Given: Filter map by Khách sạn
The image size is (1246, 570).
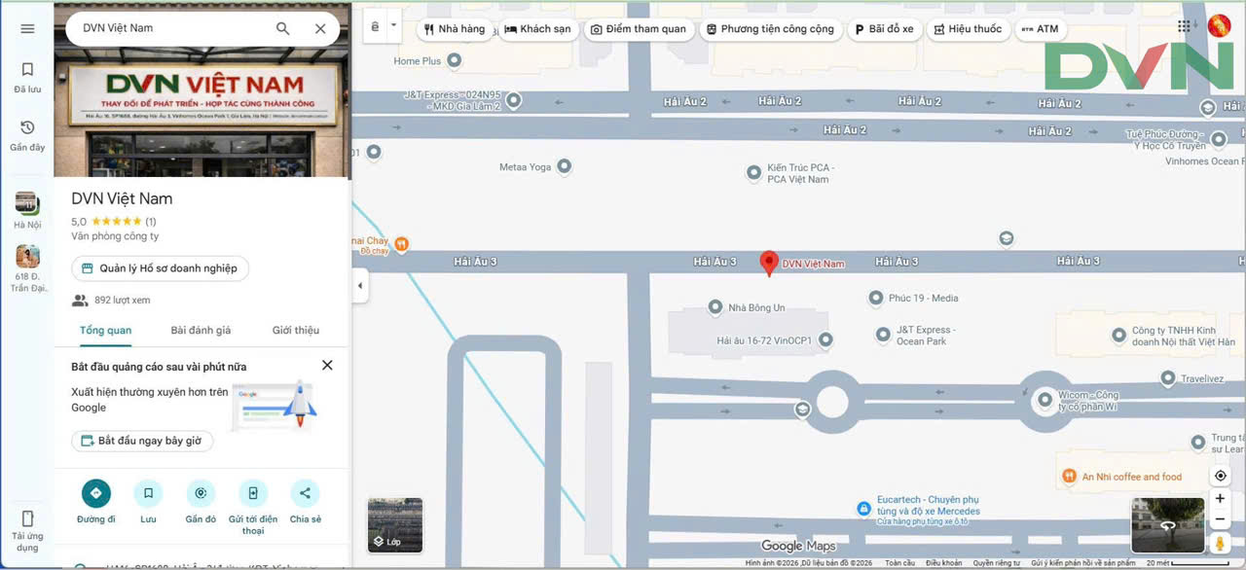Looking at the screenshot, I should [537, 29].
